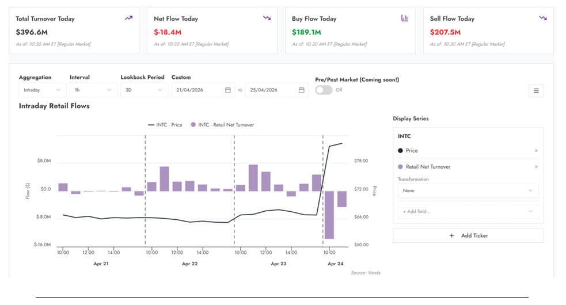This screenshot has height=305, width=566.
Task: Open the Interval dropdown set to 1h
Action: [x=93, y=90]
